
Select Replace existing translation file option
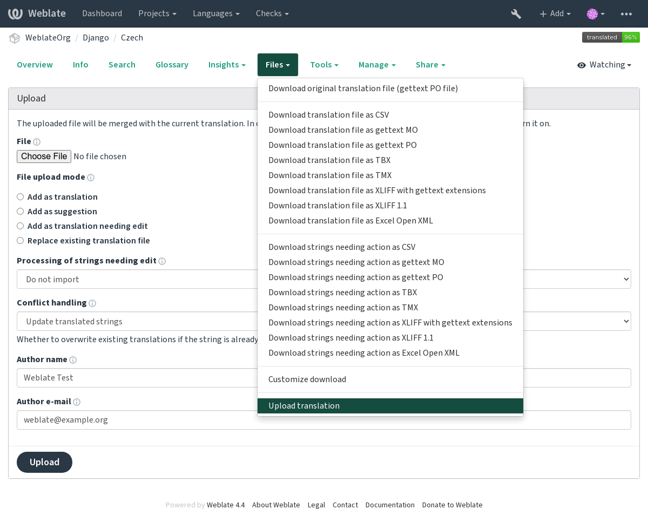tap(21, 241)
